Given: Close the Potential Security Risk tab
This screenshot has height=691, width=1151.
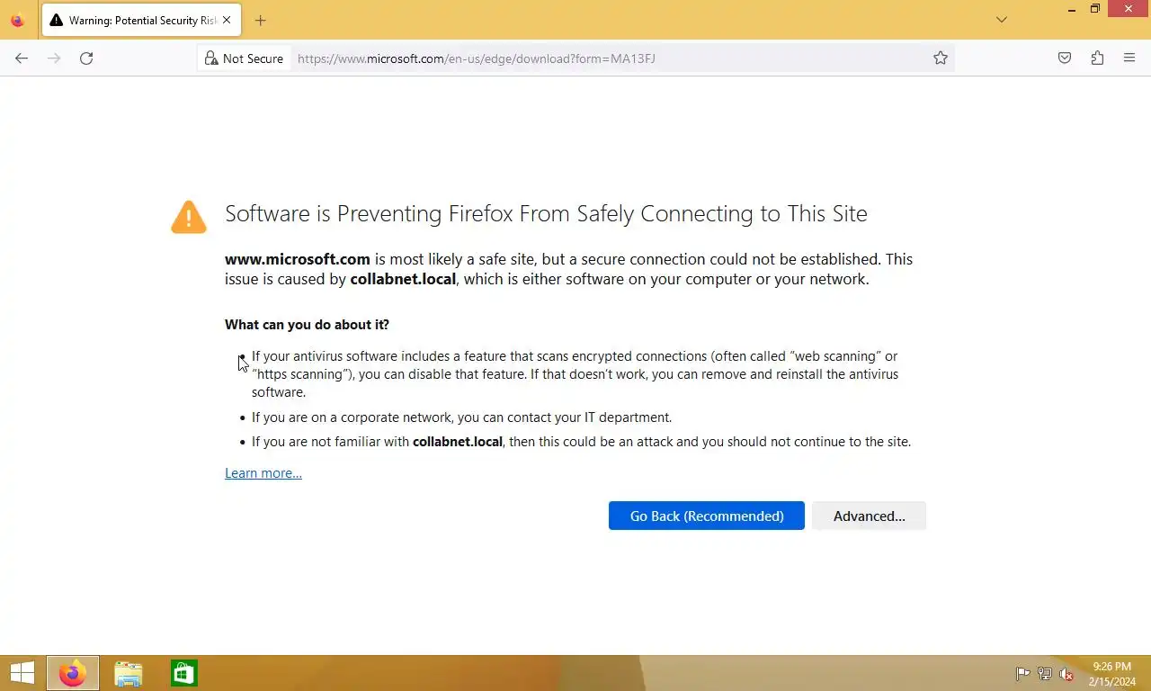Looking at the screenshot, I should [x=227, y=20].
